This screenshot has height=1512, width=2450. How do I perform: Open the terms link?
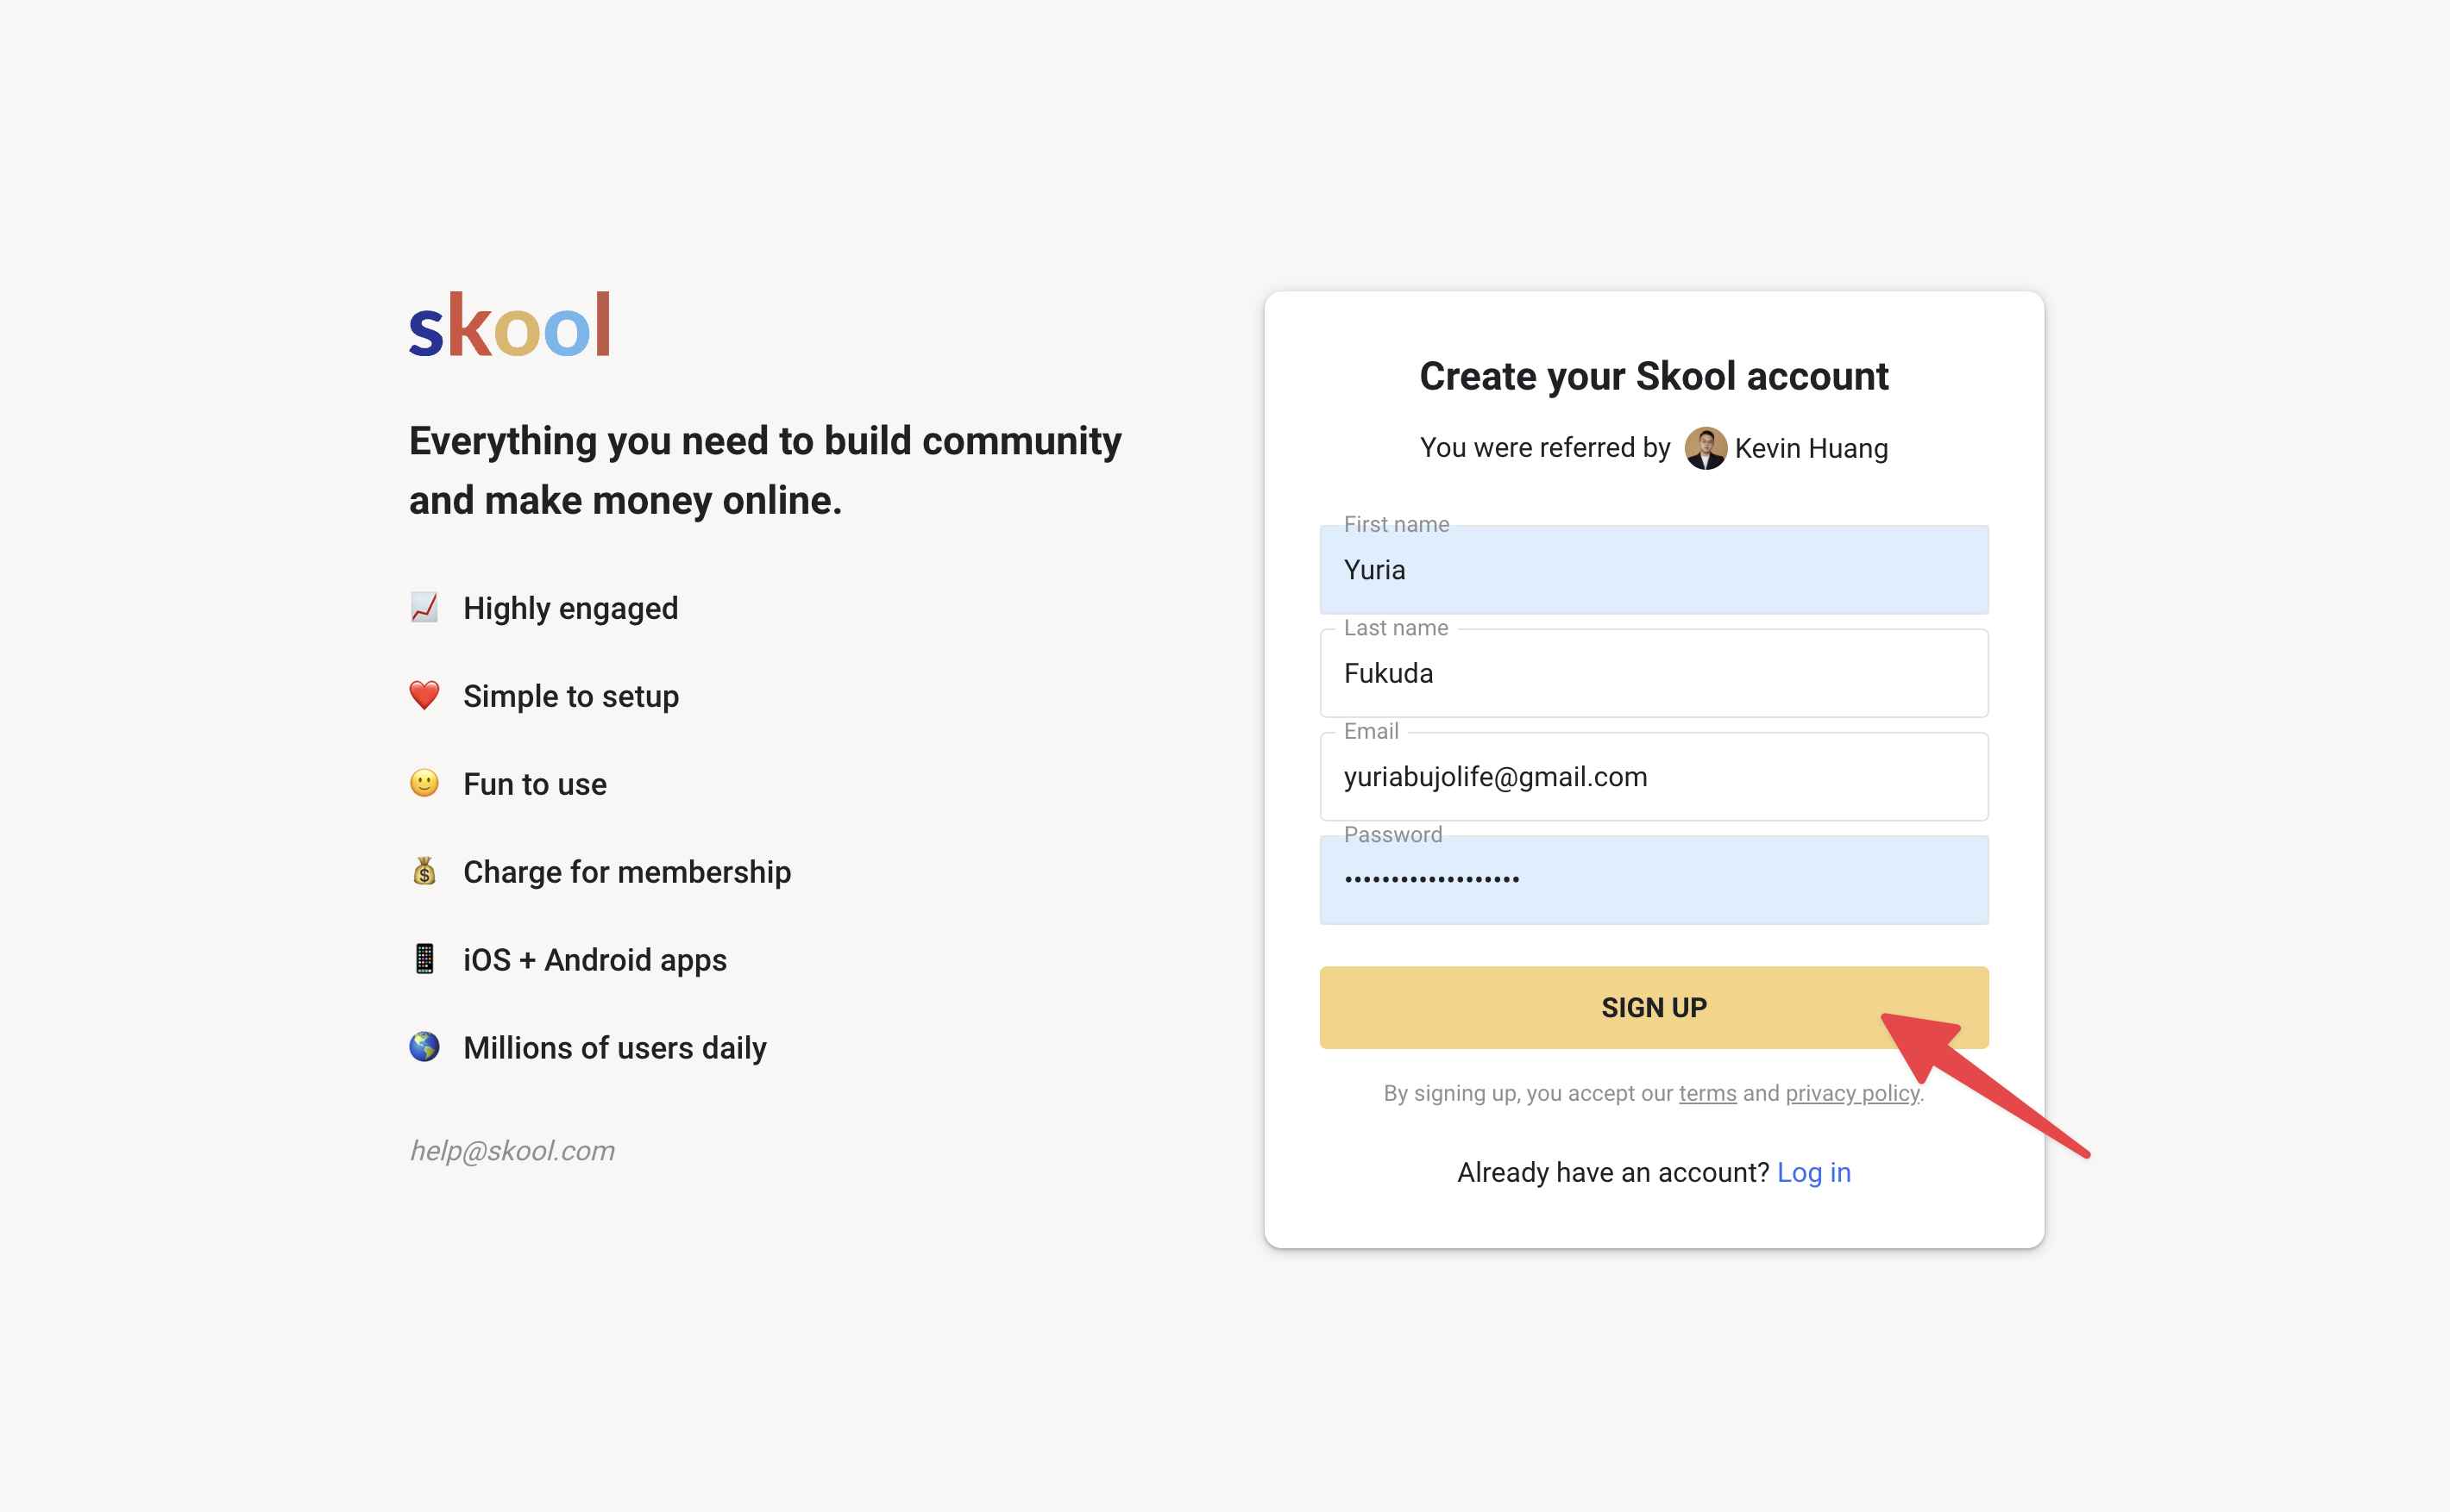1707,1093
